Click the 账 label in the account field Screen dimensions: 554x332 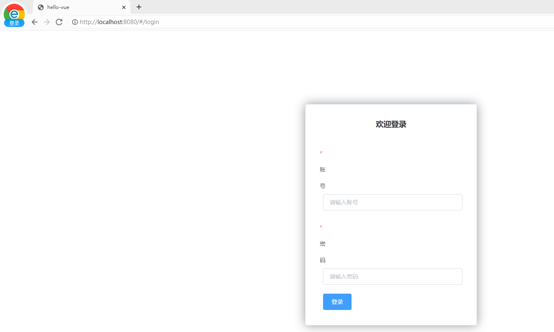[x=322, y=169]
